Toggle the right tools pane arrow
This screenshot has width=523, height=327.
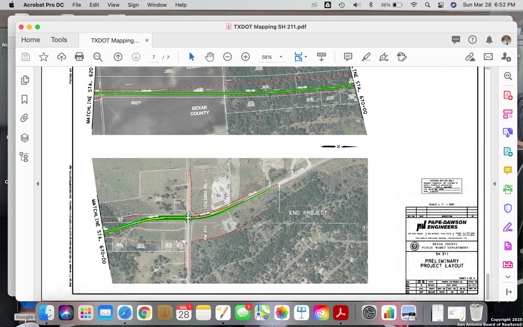coord(495,184)
